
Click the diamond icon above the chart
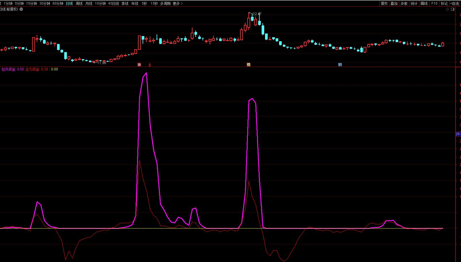point(447,9)
